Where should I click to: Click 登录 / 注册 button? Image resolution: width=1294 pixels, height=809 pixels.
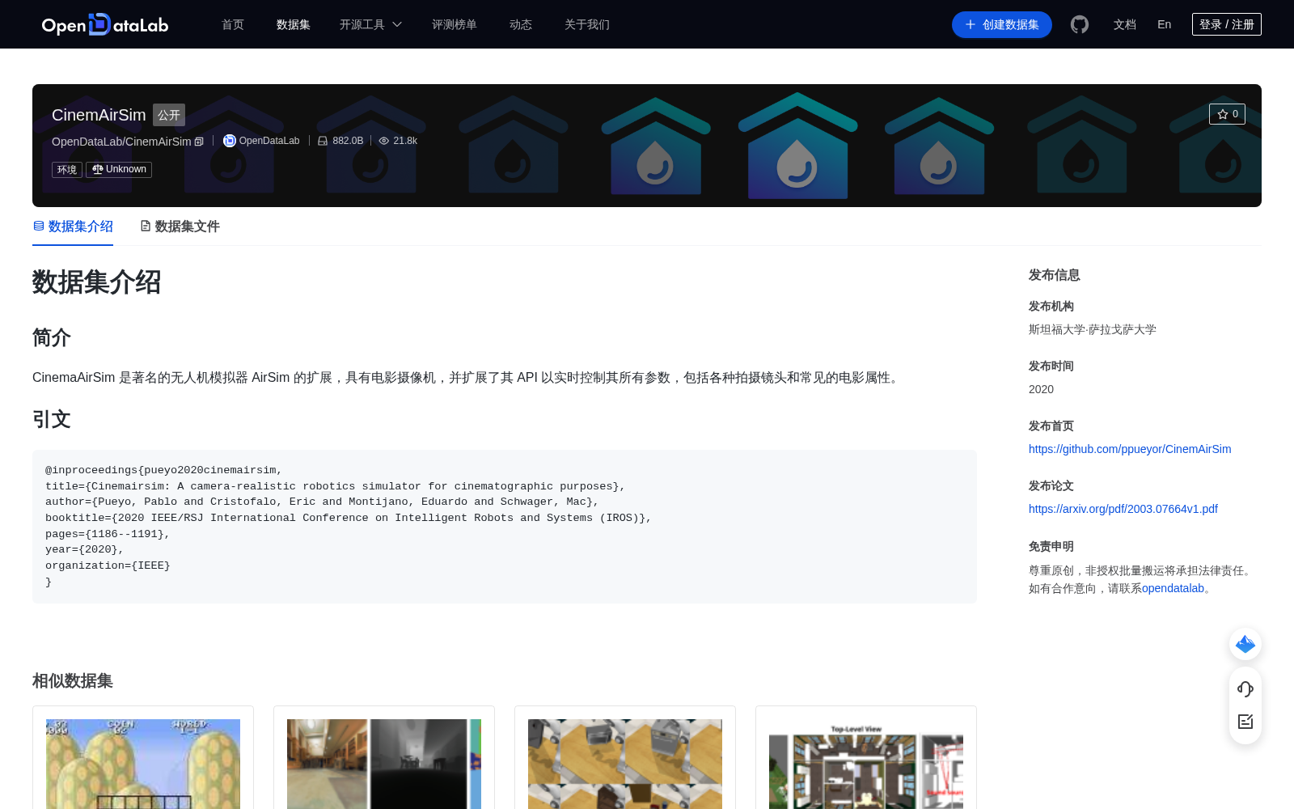[x=1227, y=24]
